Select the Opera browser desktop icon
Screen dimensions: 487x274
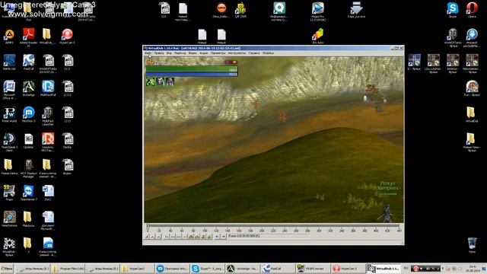click(x=472, y=10)
